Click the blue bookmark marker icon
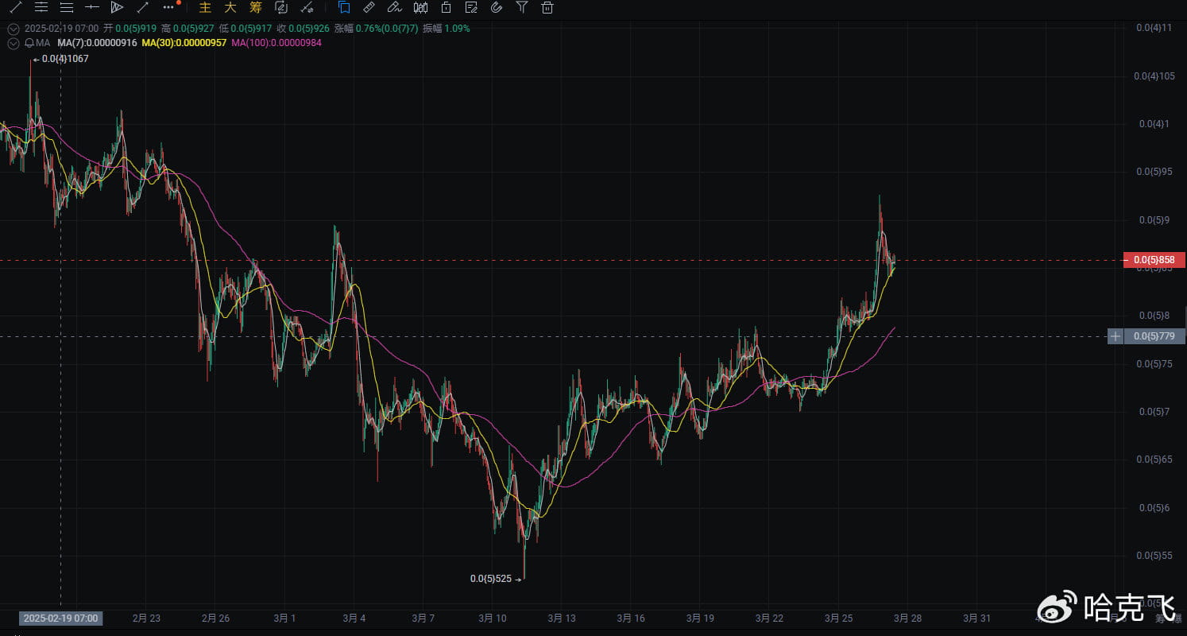Screen dimensions: 1187x636 [344, 8]
